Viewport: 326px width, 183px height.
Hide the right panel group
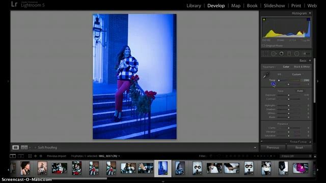click(318, 81)
